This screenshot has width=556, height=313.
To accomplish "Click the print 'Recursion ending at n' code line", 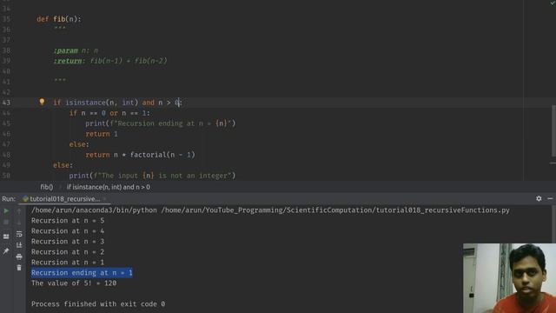I will pos(160,123).
